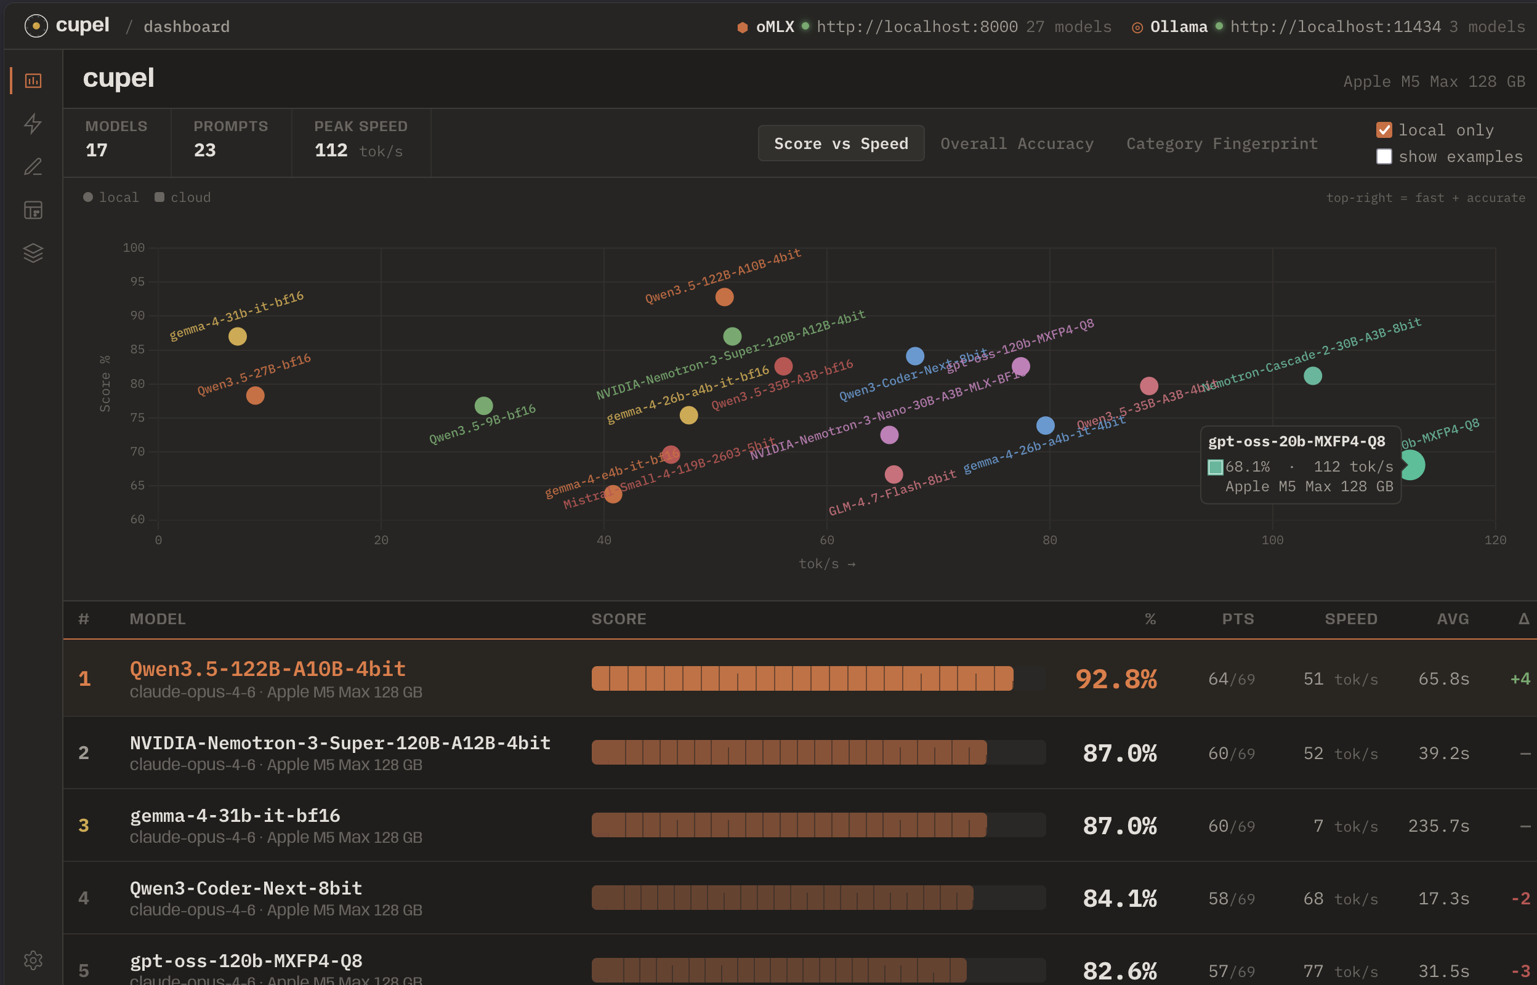This screenshot has width=1537, height=985.
Task: Click the cupel logo circle icon
Action: pos(36,26)
